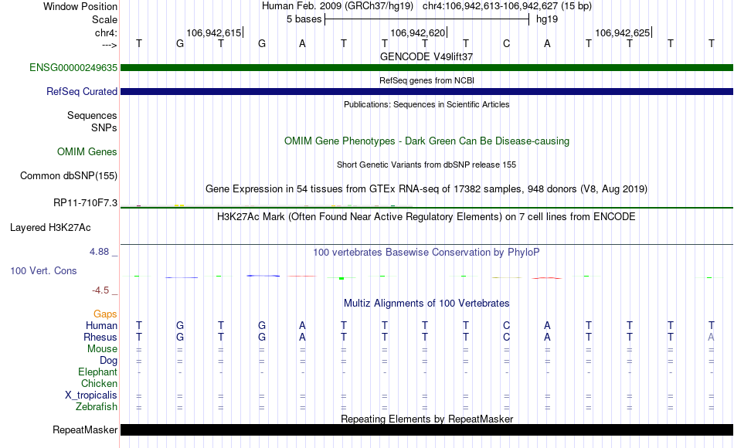Click the "OMIM Genes" label
This screenshot has height=448, width=734.
(87, 151)
